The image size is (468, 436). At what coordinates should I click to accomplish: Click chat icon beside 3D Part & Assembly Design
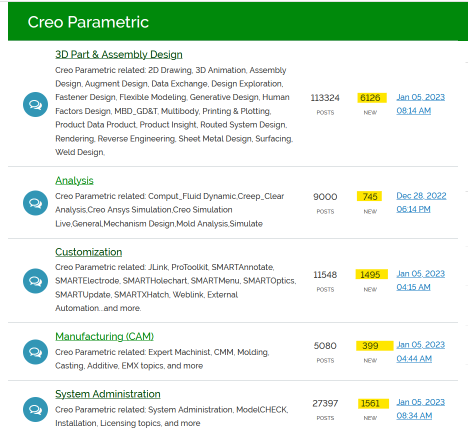click(x=35, y=104)
